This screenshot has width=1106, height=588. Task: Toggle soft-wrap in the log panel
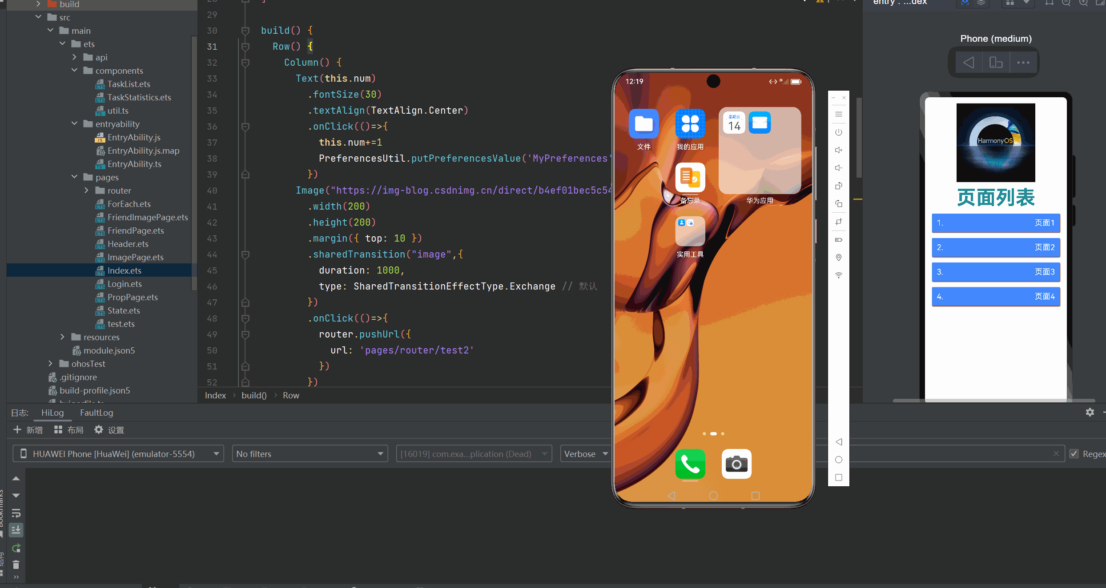16,513
